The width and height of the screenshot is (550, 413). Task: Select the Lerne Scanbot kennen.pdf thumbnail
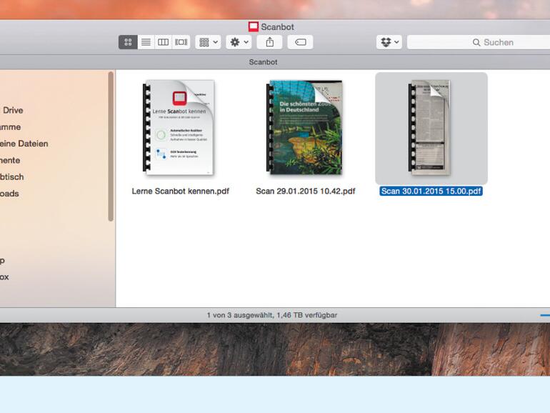click(x=179, y=128)
